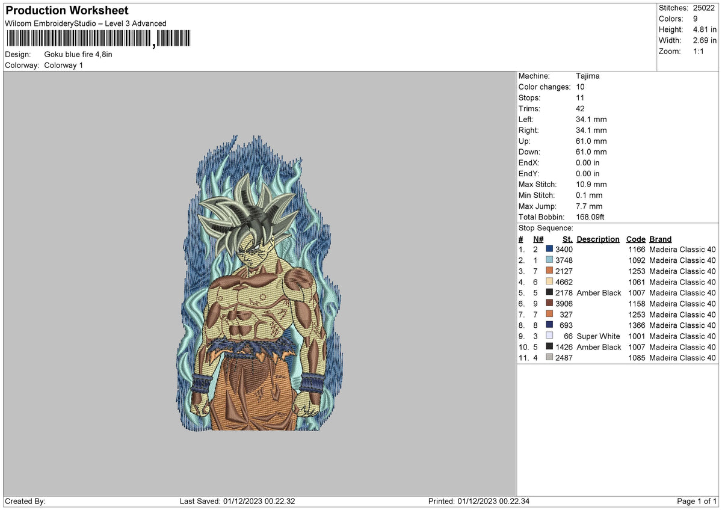Click the navy swatch for stop 8
This screenshot has height=510, width=722.
pos(549,325)
